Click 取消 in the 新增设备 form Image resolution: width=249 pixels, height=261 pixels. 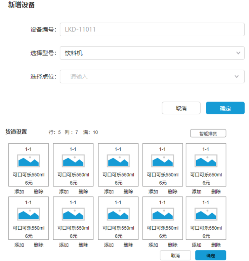pos(181,108)
